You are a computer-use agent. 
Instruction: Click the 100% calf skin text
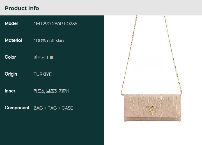tap(49, 41)
